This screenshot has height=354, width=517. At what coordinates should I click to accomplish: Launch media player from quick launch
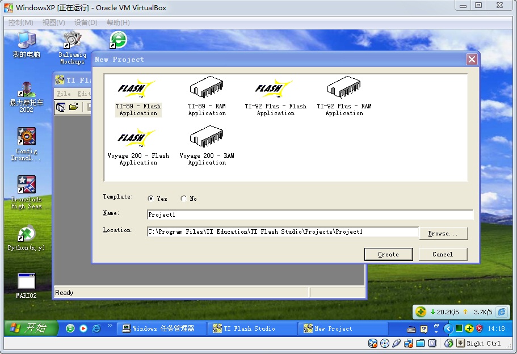pyautogui.click(x=83, y=328)
